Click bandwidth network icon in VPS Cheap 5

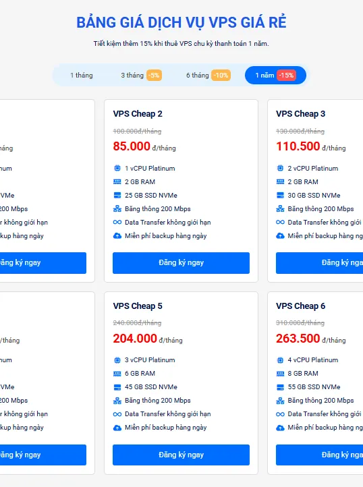tap(117, 401)
